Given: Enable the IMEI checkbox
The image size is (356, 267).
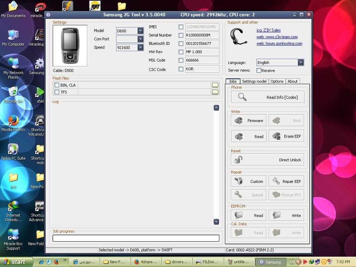Looking at the screenshot, I should pos(181,27).
